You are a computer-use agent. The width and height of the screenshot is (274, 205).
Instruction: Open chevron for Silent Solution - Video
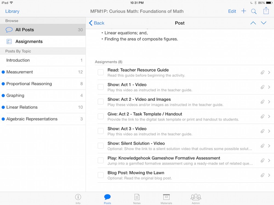coord(269,146)
